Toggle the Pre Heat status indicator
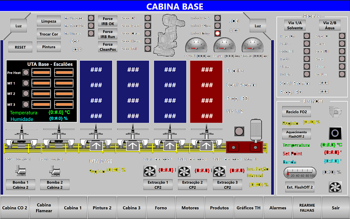 (26, 72)
